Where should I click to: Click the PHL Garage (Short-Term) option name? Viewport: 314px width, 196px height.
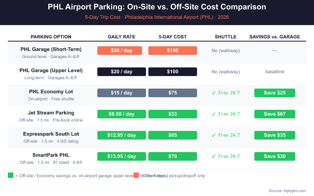coord(51,49)
